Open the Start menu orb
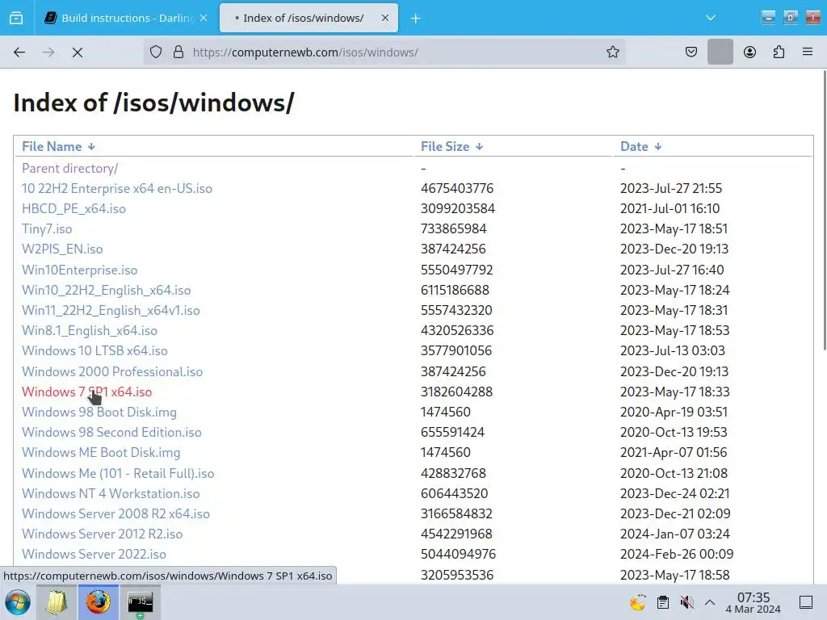This screenshot has width=827, height=620. pos(18,601)
